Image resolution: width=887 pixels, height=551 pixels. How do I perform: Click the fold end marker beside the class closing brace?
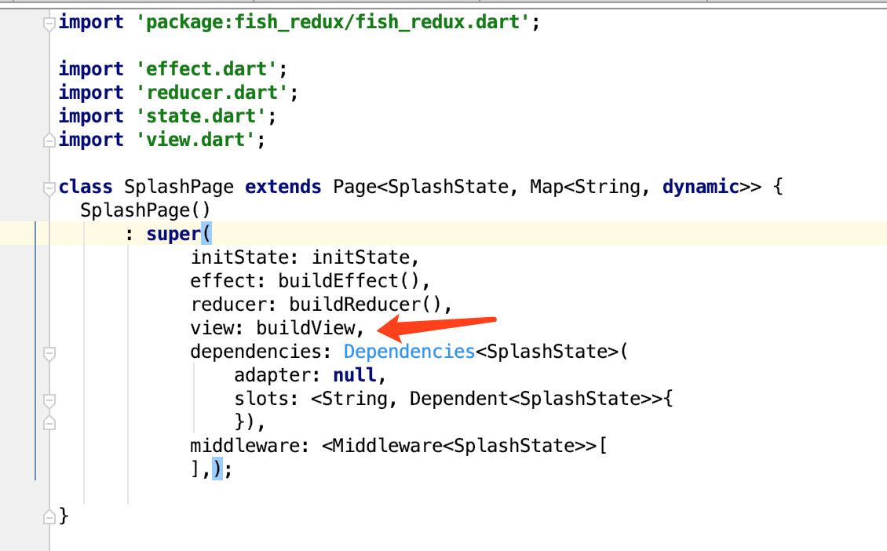point(49,516)
